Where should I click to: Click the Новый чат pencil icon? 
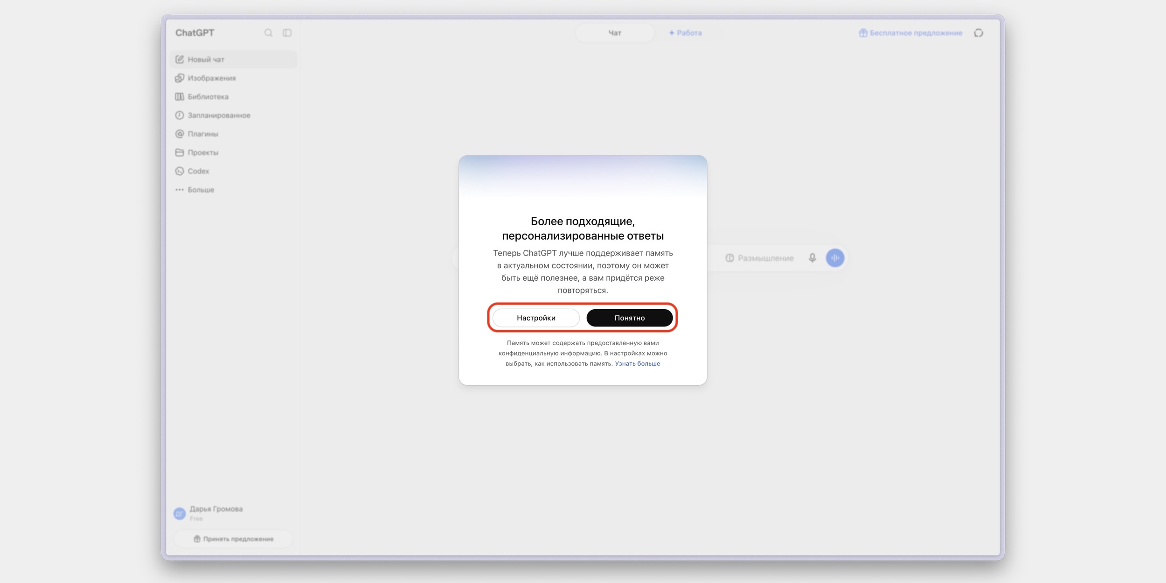coord(180,59)
